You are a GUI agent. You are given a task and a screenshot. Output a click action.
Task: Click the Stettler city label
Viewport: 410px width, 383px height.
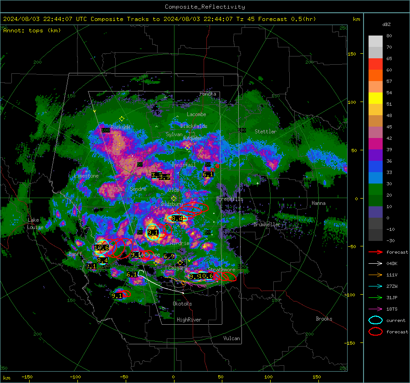coord(266,132)
